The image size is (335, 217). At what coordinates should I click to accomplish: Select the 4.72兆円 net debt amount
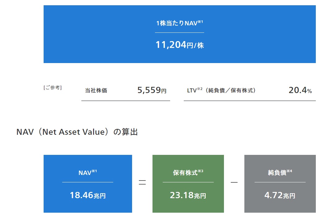pyautogui.click(x=280, y=195)
